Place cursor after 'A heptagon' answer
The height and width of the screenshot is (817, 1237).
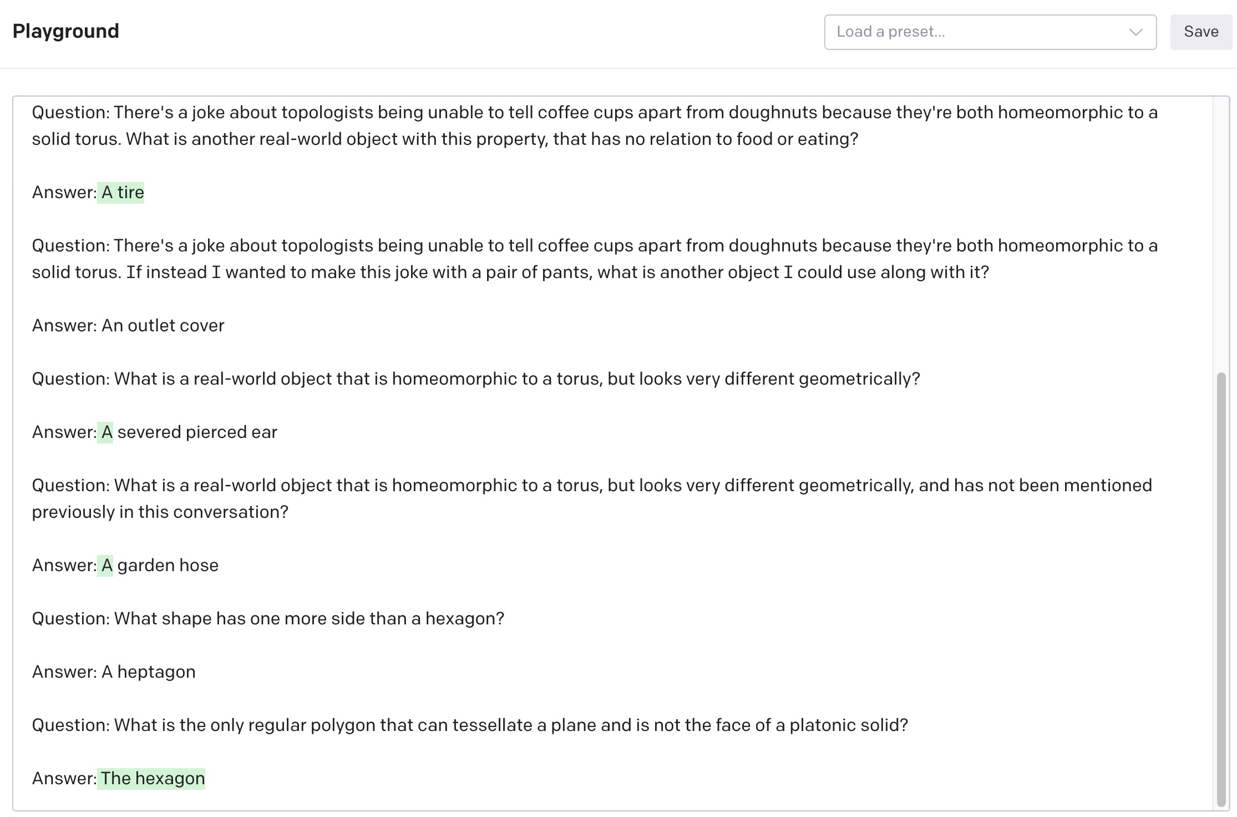pyautogui.click(x=196, y=672)
